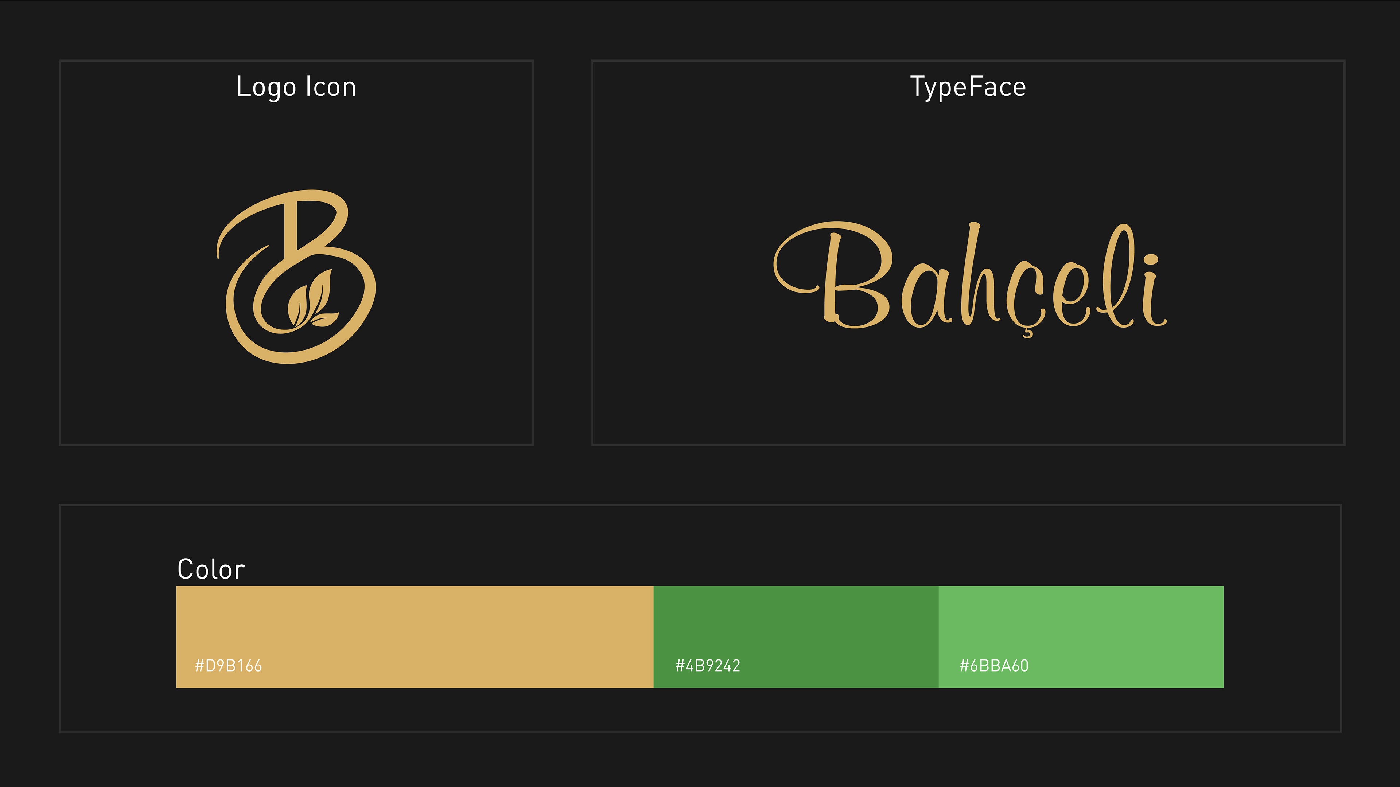Click the gold B logo icon
1400x787 pixels.
[296, 277]
